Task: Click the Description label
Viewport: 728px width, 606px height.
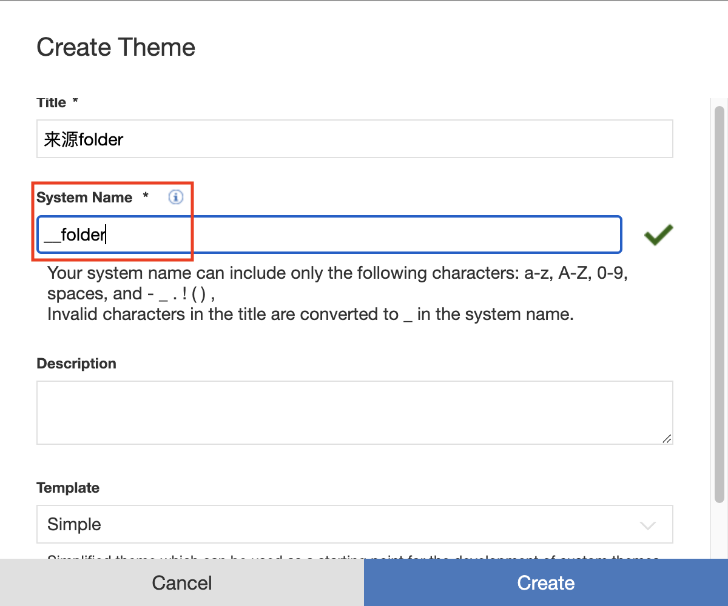Action: pos(76,364)
